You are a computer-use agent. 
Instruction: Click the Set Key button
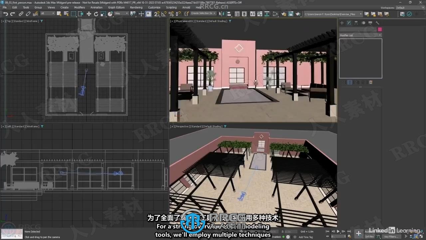[x=370, y=236]
